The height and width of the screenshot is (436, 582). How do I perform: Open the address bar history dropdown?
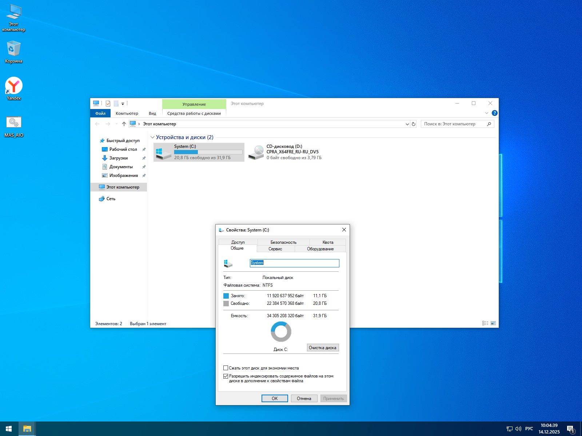pos(407,124)
